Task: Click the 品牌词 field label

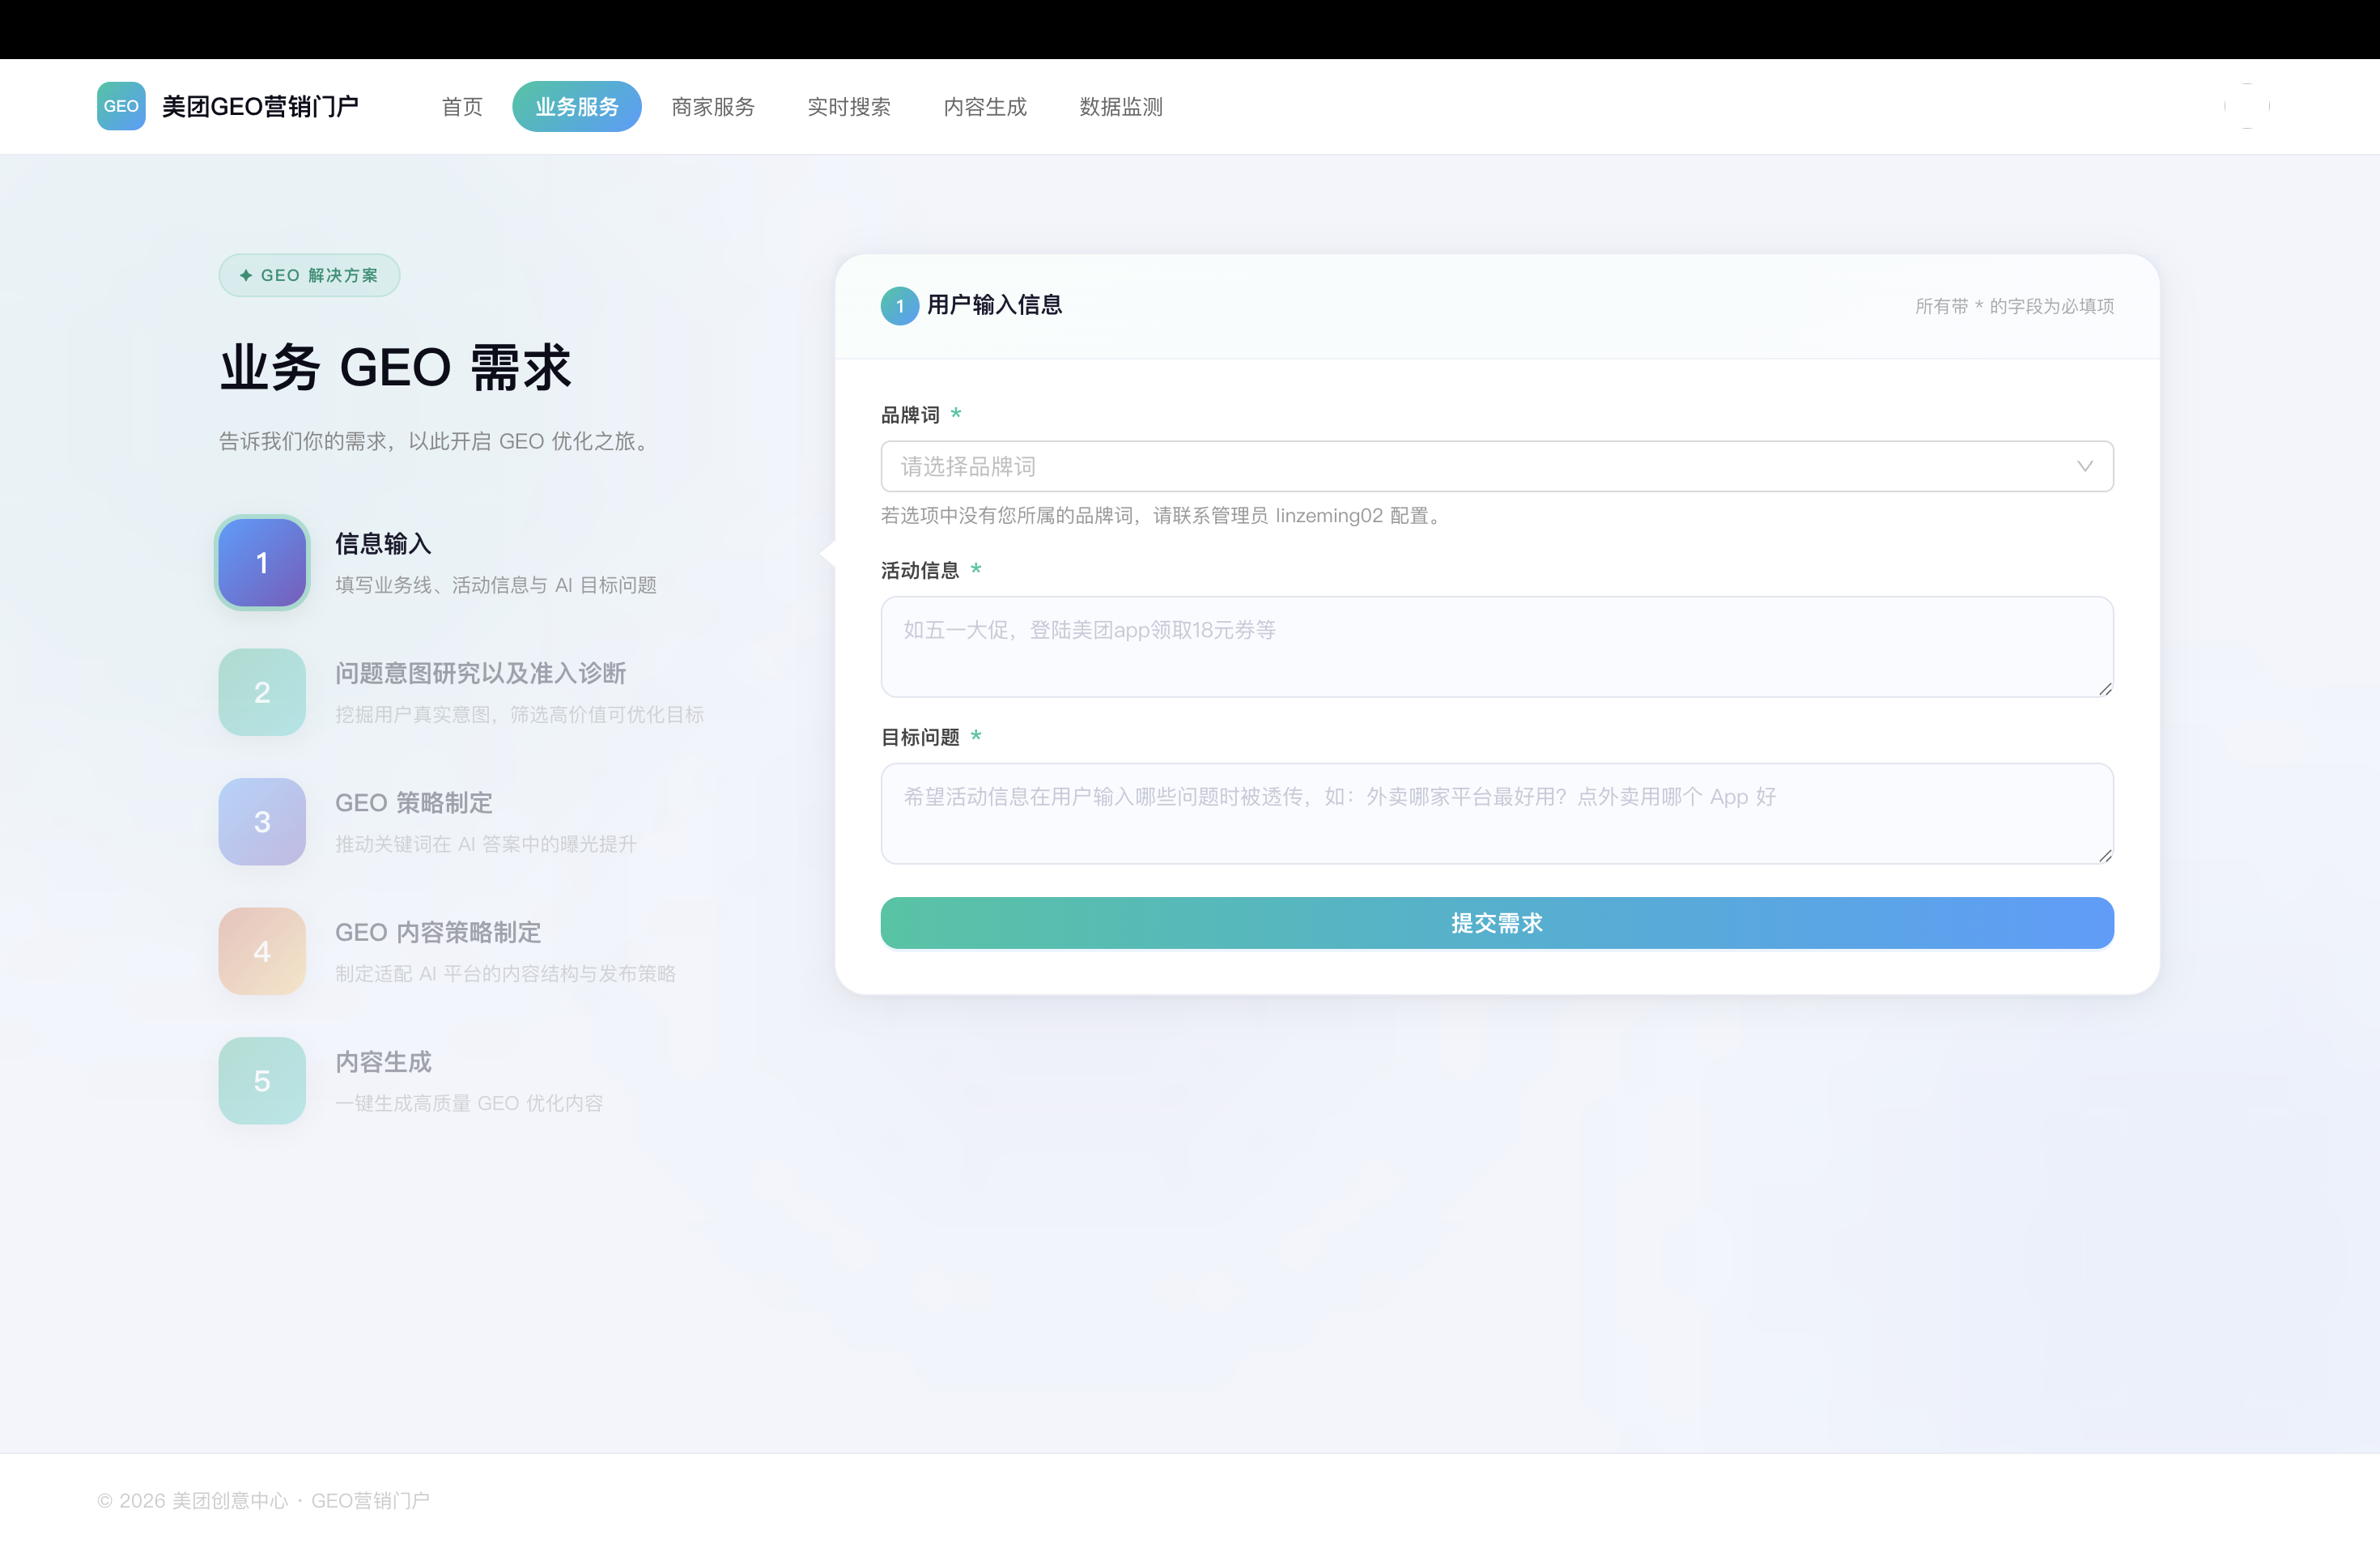Action: [910, 415]
